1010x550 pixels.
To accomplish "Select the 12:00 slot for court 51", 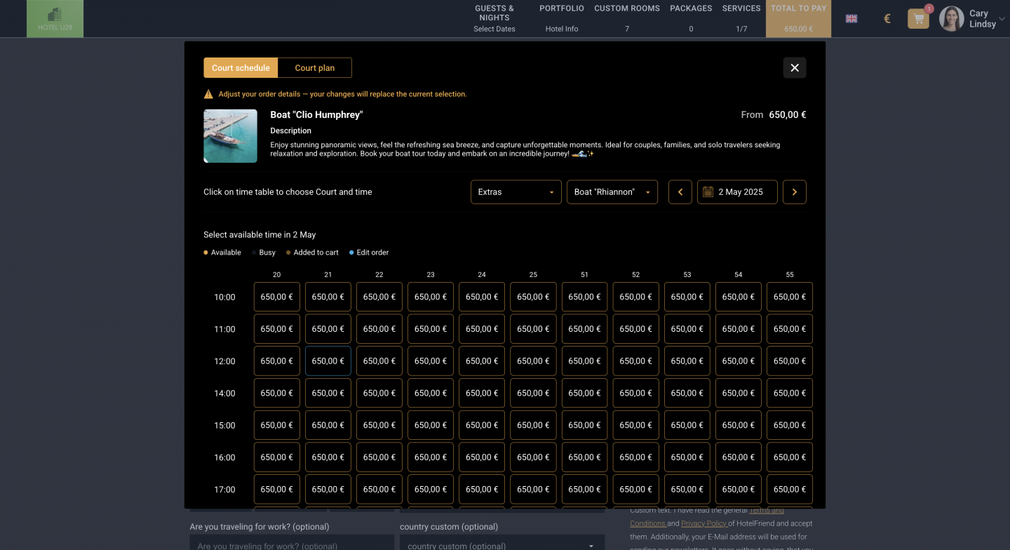I will [x=584, y=361].
